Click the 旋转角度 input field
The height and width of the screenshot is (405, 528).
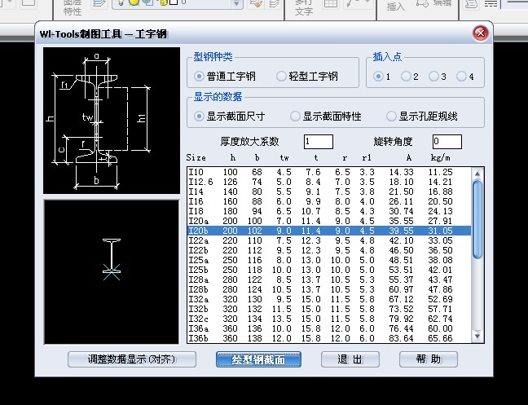[x=447, y=142]
